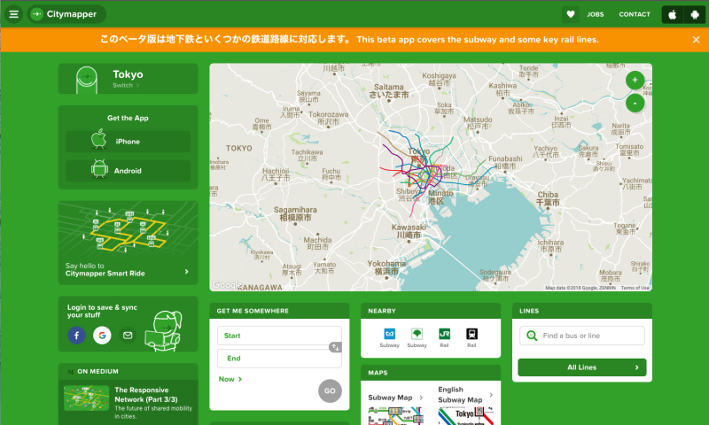Click the Tokyo city mascot icon
Screen dimensions: 709x425
87,80
